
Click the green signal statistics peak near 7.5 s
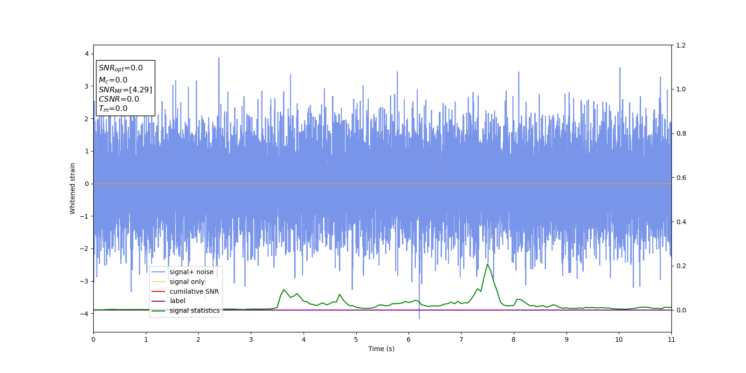click(488, 264)
